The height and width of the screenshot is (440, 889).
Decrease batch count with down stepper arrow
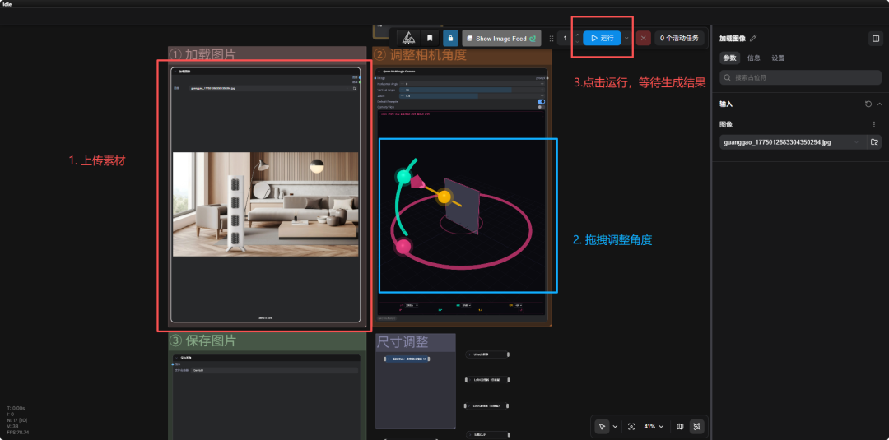[577, 42]
